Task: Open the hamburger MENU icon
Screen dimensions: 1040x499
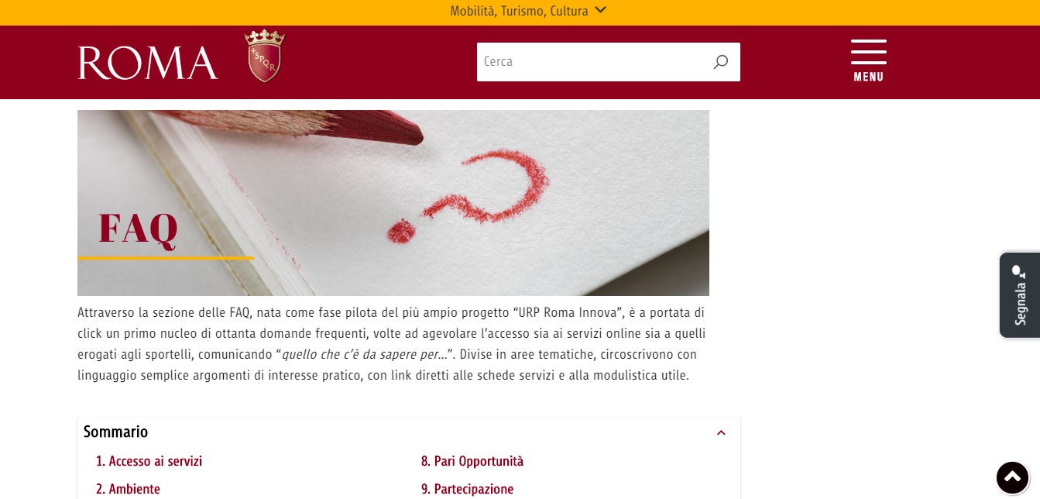Action: (869, 52)
